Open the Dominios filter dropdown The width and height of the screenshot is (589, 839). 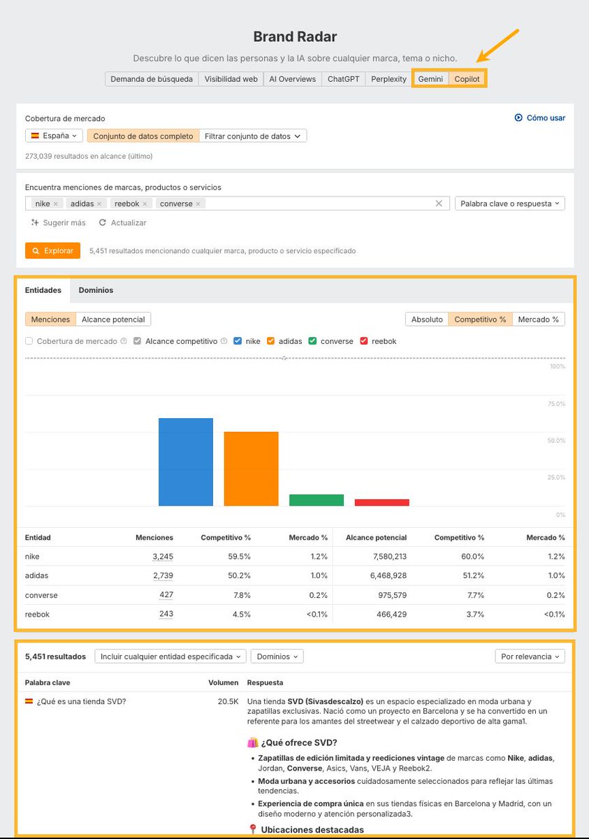click(277, 657)
